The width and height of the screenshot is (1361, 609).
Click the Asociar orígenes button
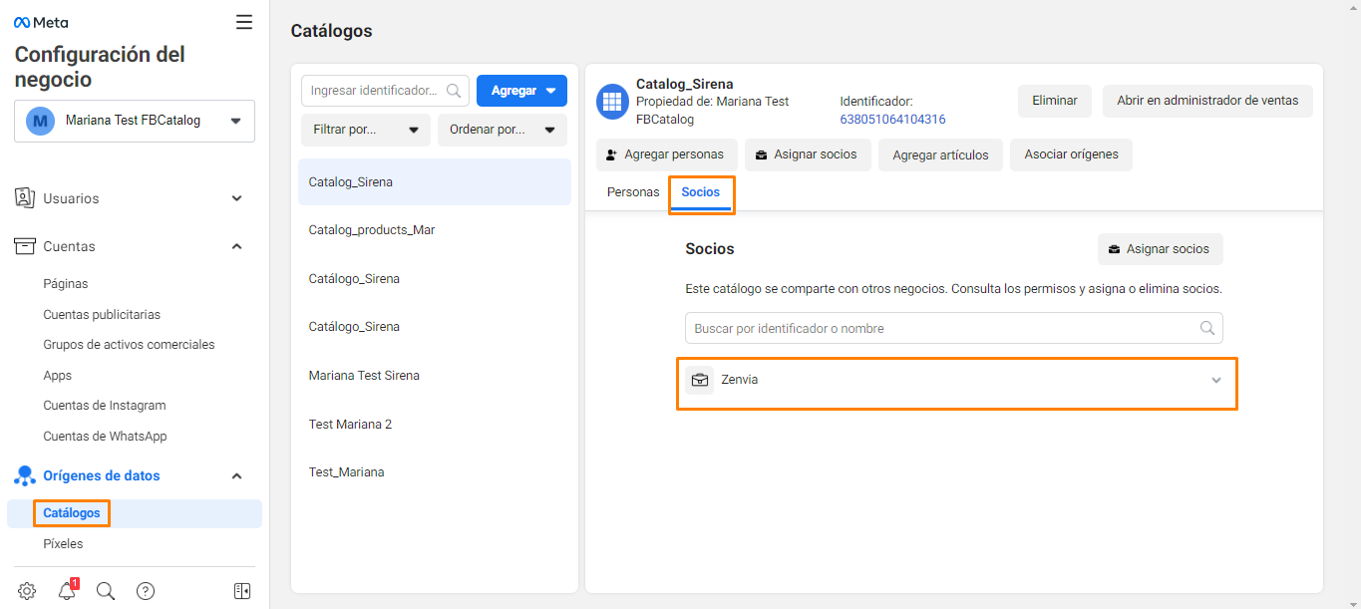point(1071,154)
